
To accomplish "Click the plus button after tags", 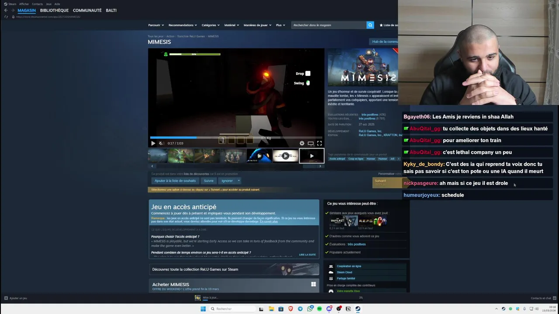I will [x=398, y=159].
